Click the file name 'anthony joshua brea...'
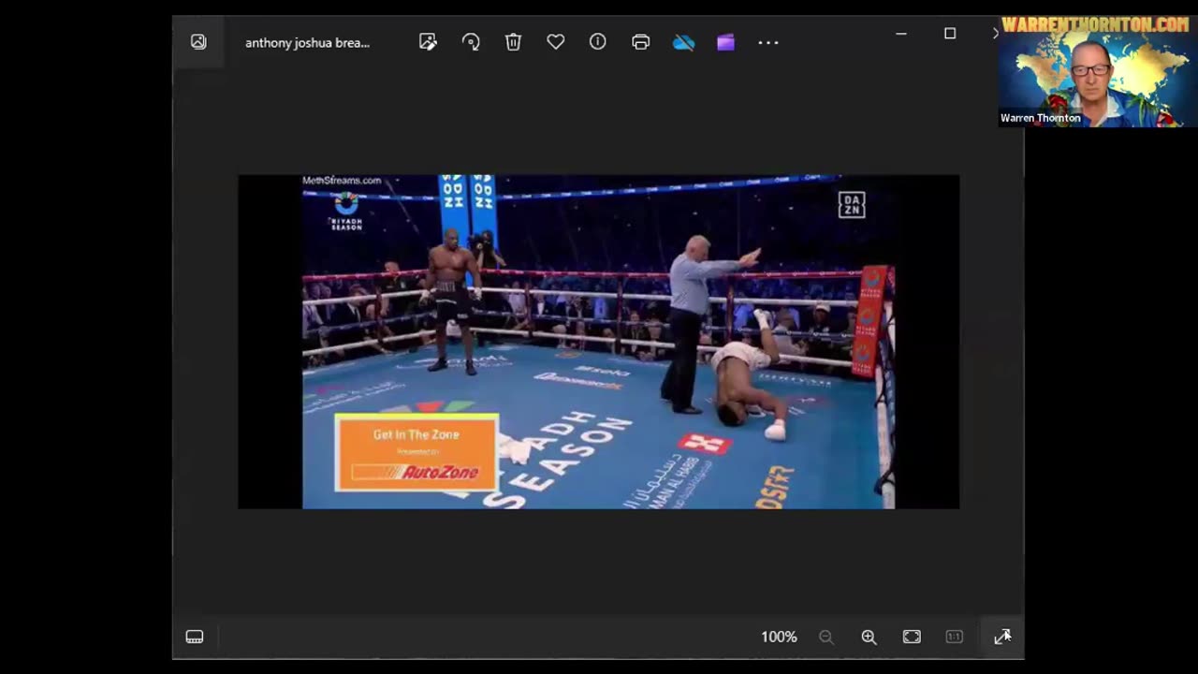Screen dimensions: 1198x674 click(307, 43)
